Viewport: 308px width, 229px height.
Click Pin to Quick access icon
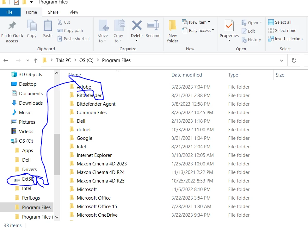[12, 26]
